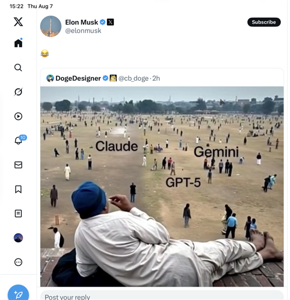Open Elon Musk's profile picture
The image size is (290, 300).
click(51, 26)
